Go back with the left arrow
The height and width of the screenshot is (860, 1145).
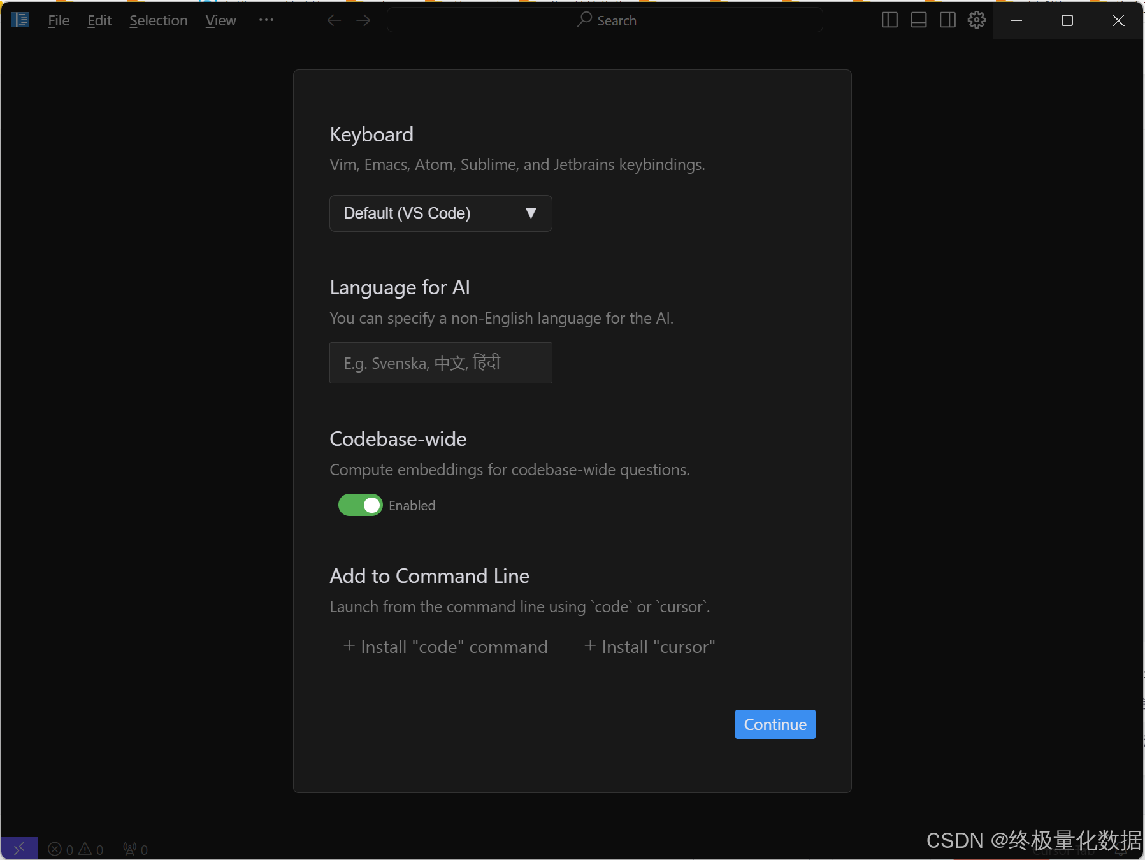(334, 20)
